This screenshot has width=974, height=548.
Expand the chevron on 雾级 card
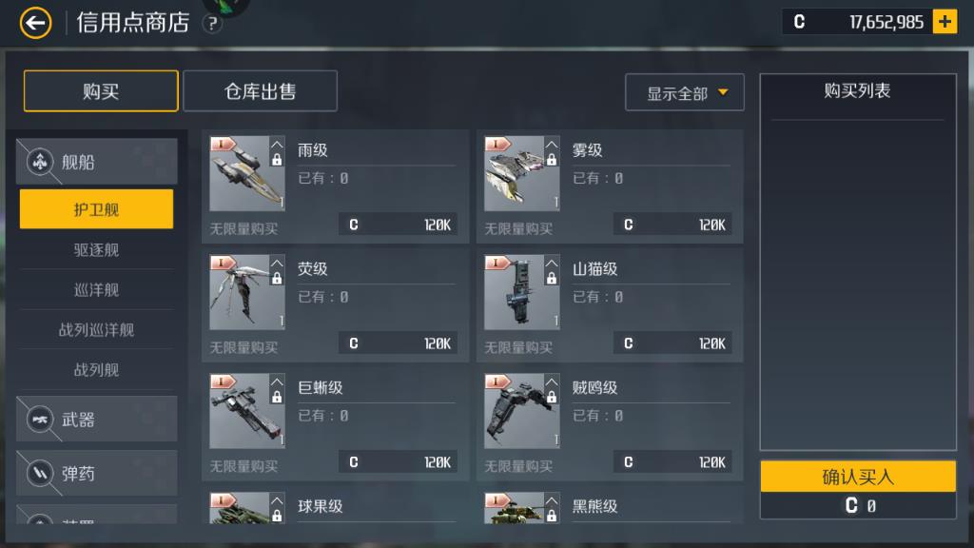(x=552, y=145)
